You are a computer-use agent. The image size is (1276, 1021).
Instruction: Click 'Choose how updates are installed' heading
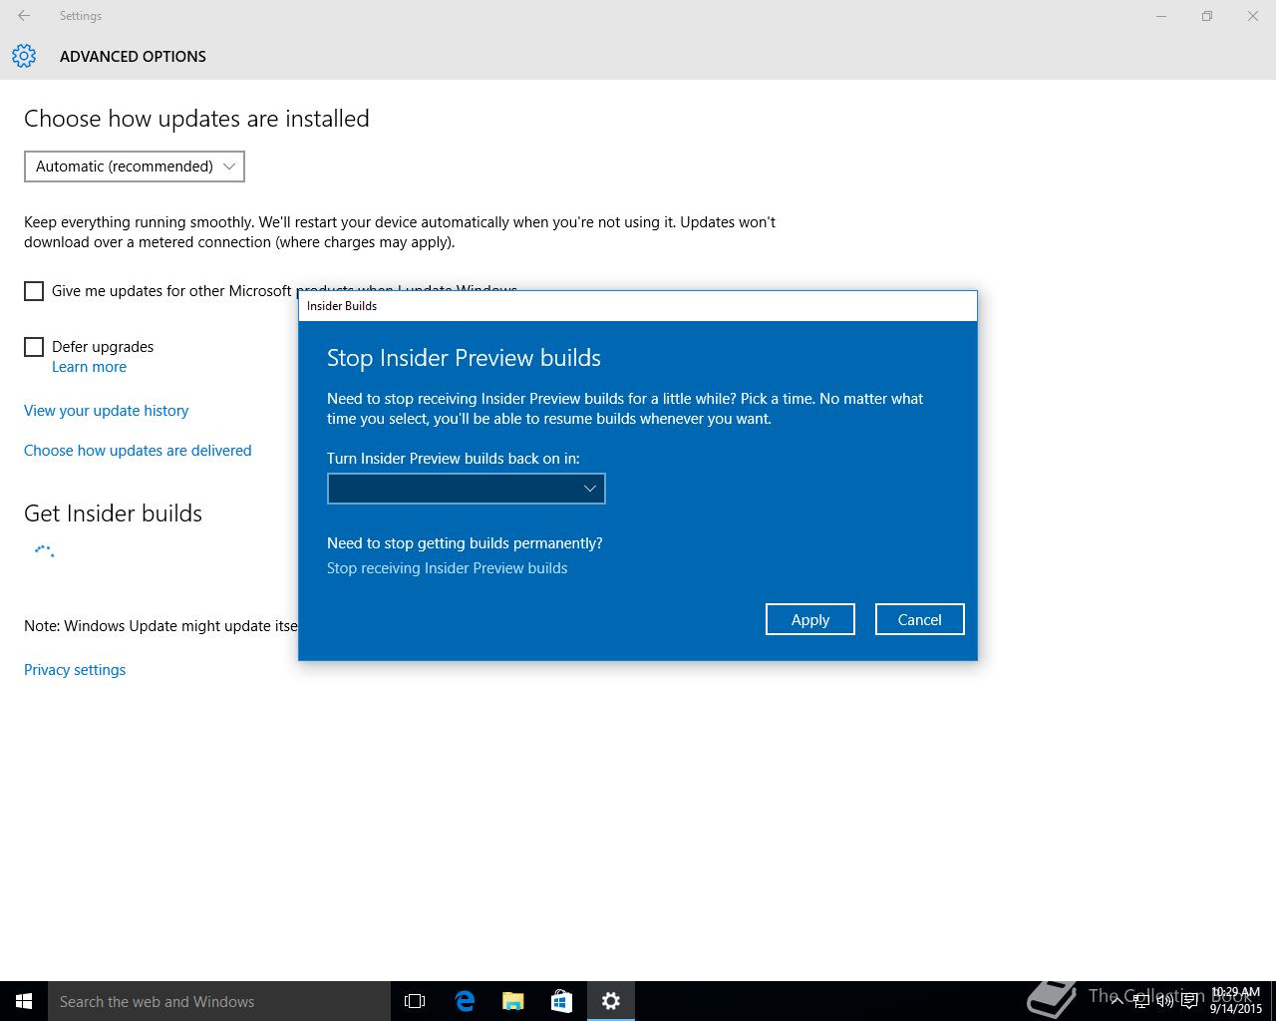click(x=197, y=119)
